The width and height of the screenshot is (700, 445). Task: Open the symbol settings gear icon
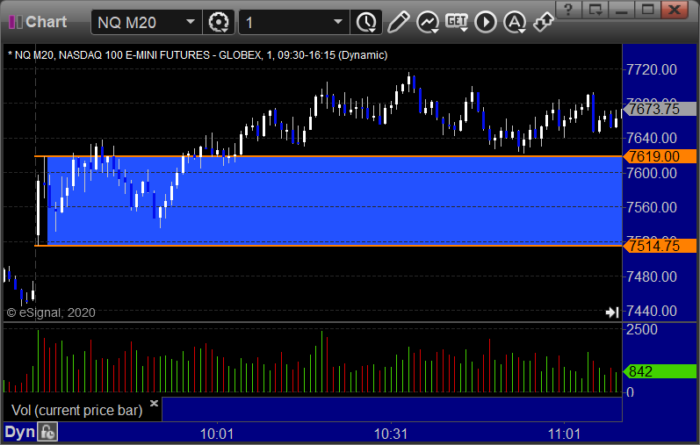pos(219,22)
